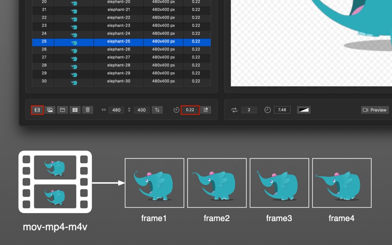The width and height of the screenshot is (392, 245).
Task: Select the elephant thumbnail in row 27
Action: coord(74,59)
